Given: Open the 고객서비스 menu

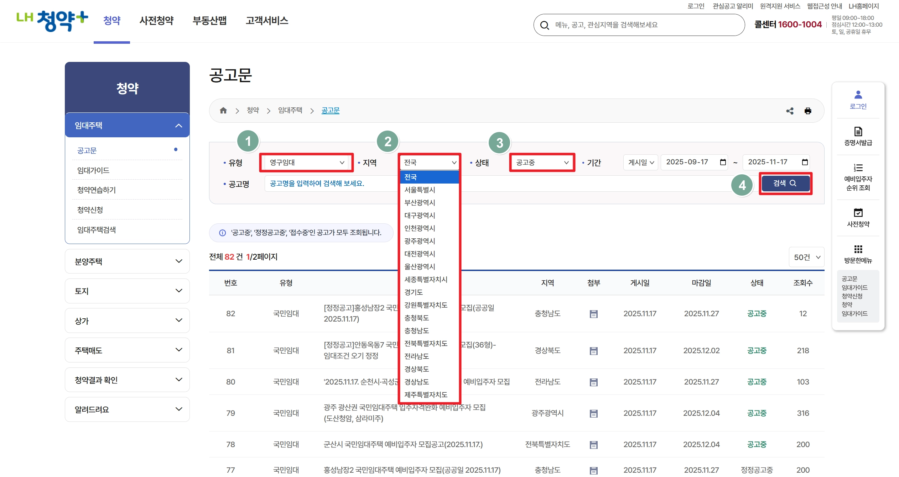Looking at the screenshot, I should 267,21.
